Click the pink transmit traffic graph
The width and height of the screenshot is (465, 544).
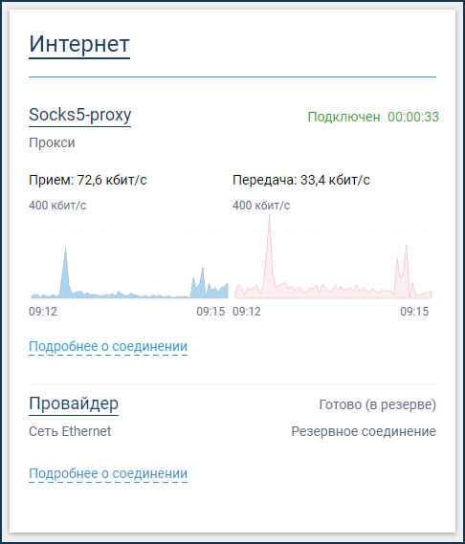tap(332, 256)
